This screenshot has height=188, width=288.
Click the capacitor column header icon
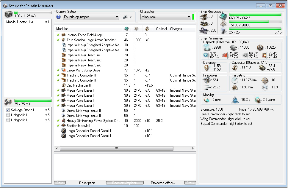click(147, 29)
